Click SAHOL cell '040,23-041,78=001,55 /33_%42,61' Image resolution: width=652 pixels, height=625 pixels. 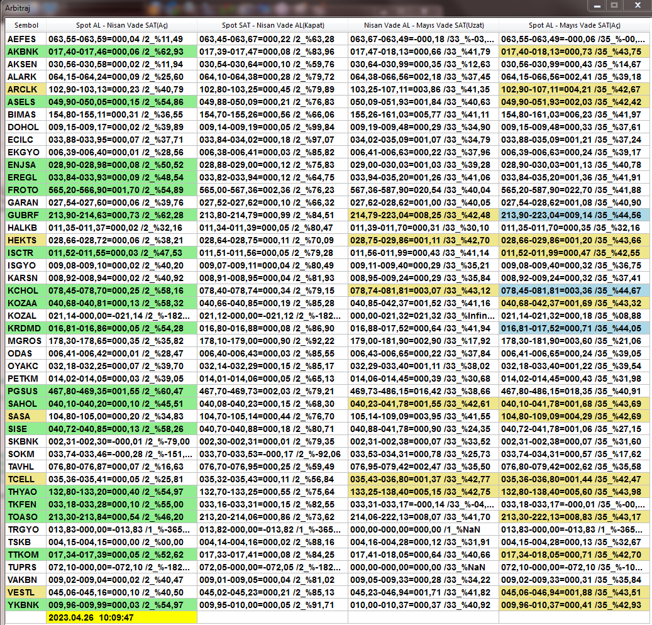[x=423, y=404]
